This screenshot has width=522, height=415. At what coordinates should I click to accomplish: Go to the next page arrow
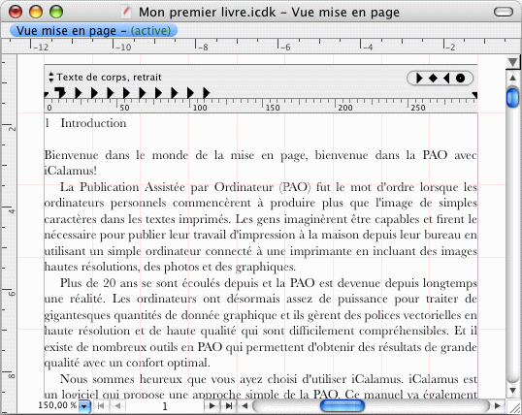click(x=212, y=405)
